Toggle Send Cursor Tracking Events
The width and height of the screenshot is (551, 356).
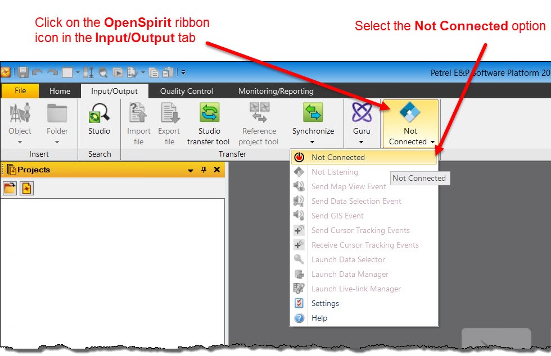tap(364, 230)
